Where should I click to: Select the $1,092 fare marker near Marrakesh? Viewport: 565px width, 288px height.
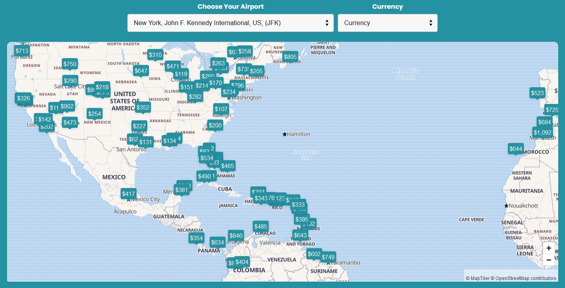coord(543,132)
